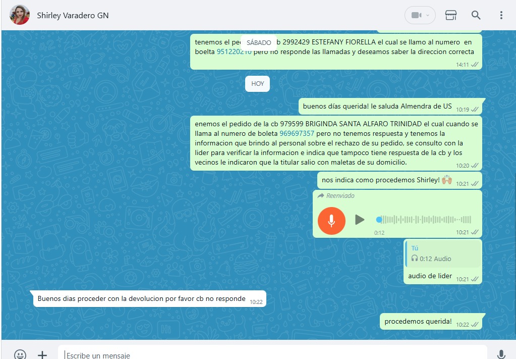Focus the Escribe un mensaje field

point(272,354)
